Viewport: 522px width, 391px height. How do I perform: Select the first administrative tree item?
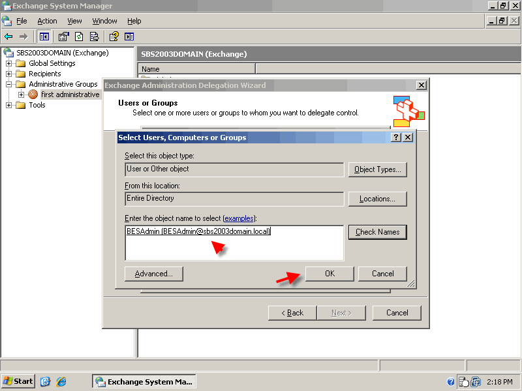70,94
